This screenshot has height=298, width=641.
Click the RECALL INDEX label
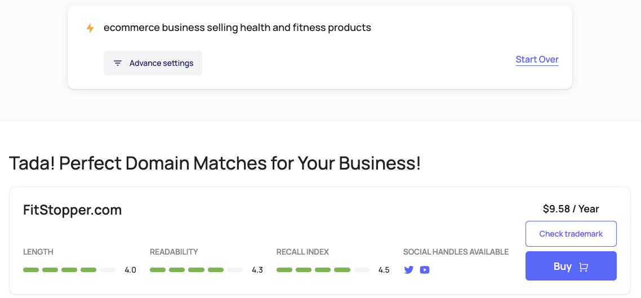point(302,252)
